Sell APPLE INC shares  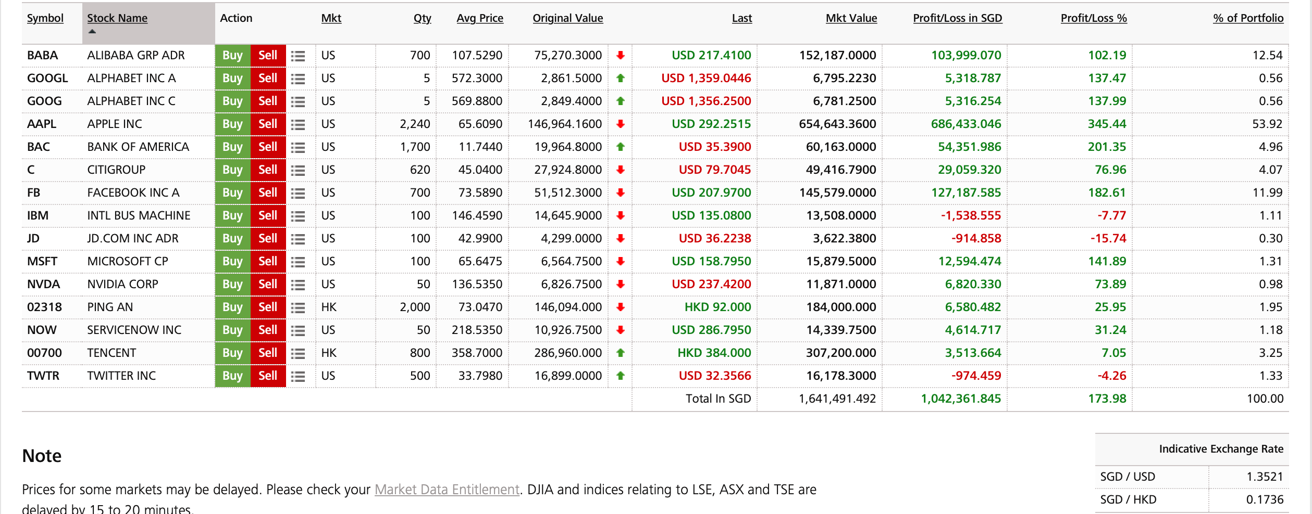(268, 124)
